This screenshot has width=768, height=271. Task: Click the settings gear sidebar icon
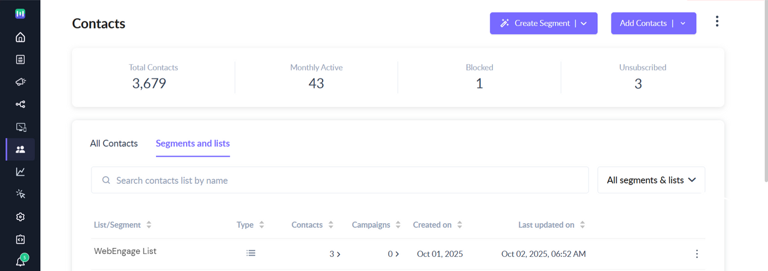point(20,217)
